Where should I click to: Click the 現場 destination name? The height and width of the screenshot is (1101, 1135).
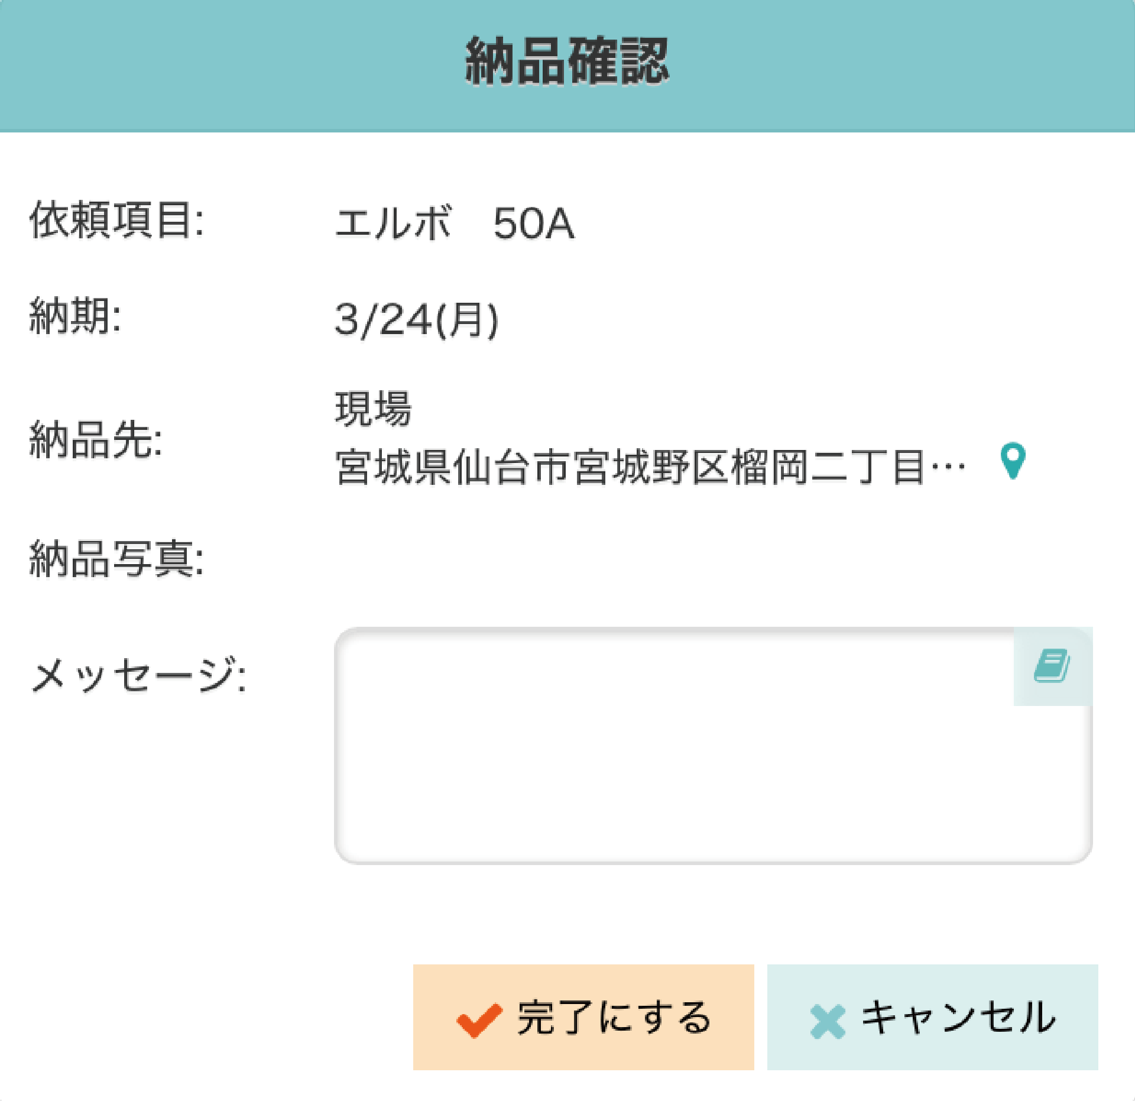tap(373, 409)
